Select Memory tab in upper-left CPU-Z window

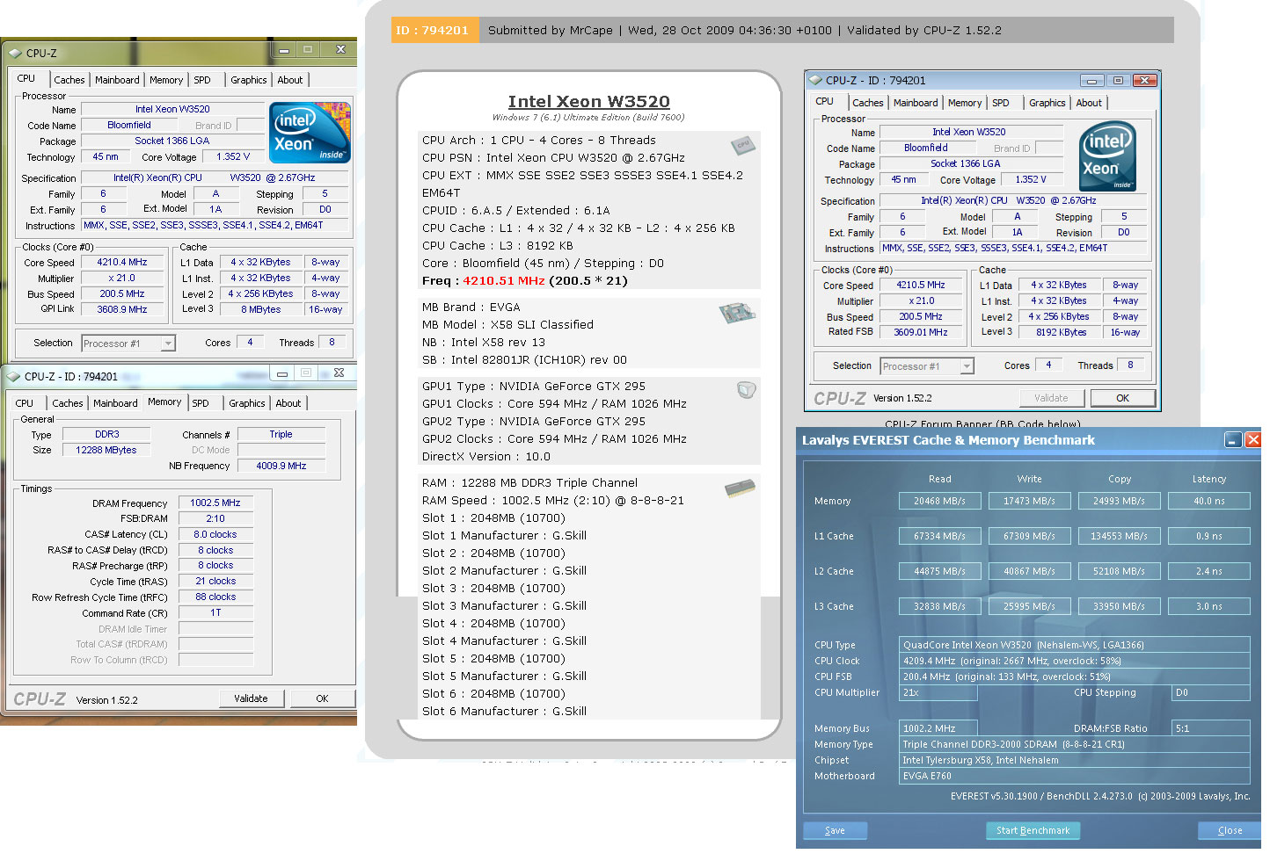coord(166,80)
